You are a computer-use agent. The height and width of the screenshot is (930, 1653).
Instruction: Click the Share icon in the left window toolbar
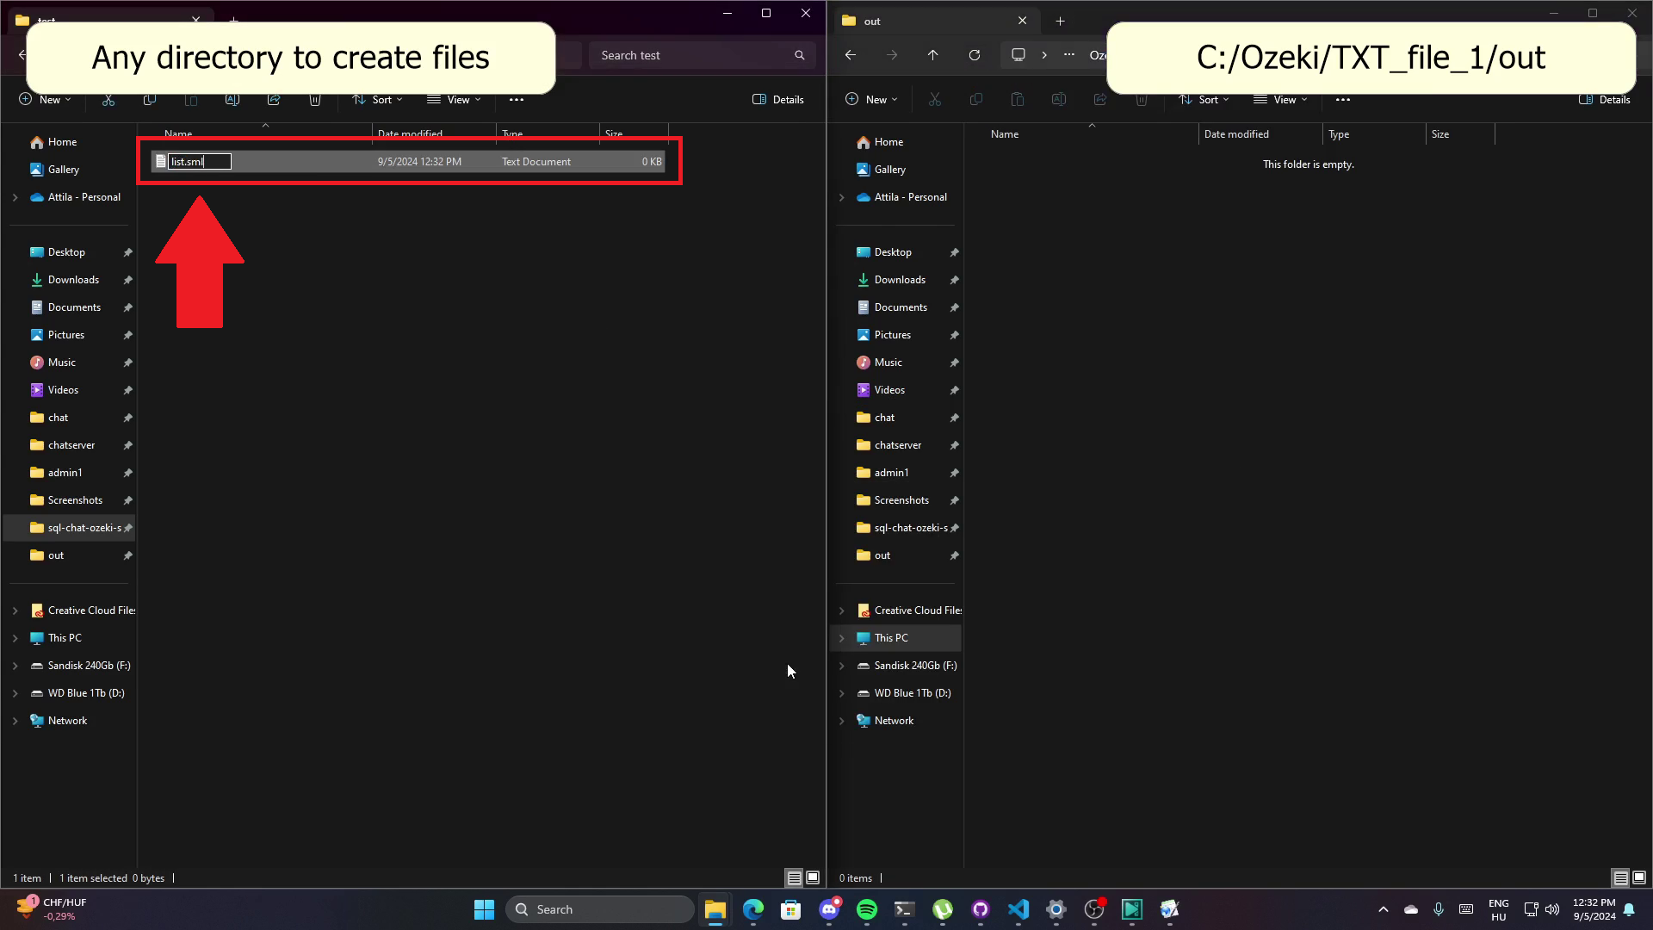coord(274,100)
